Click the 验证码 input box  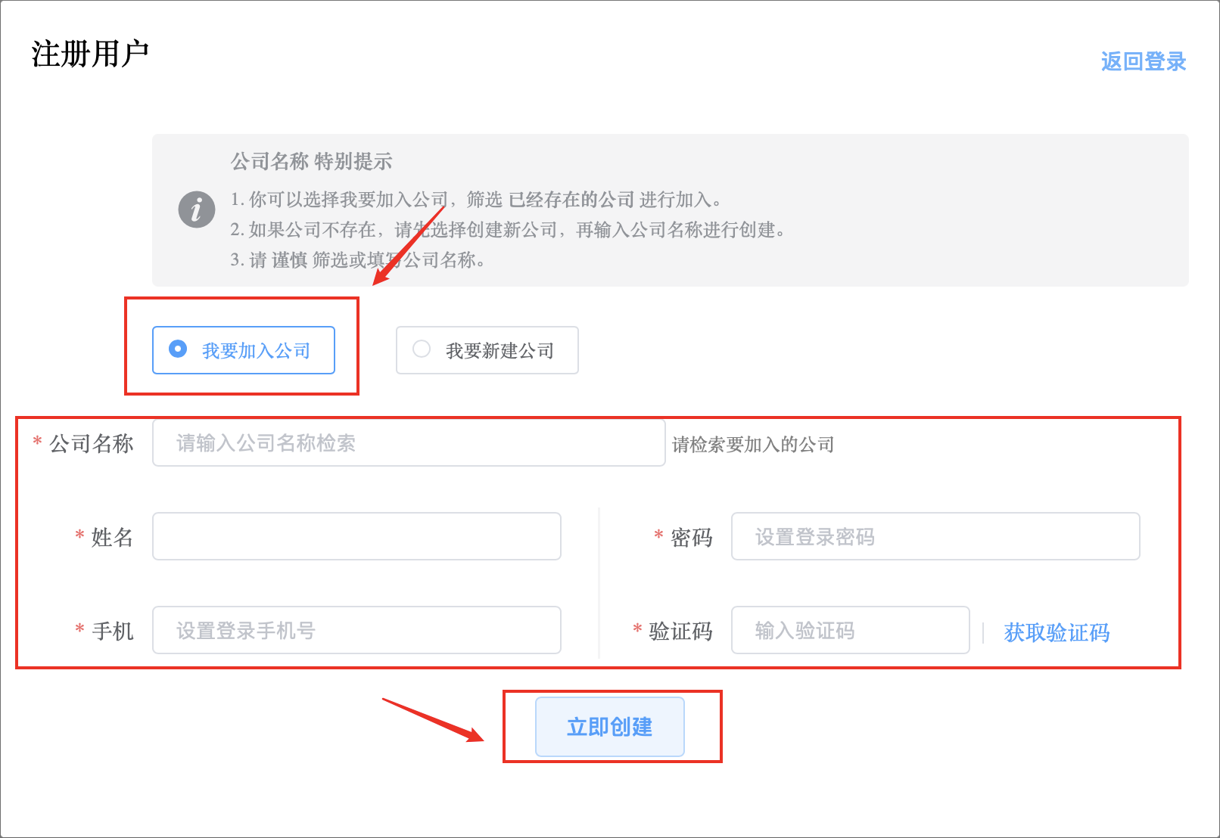pyautogui.click(x=850, y=631)
